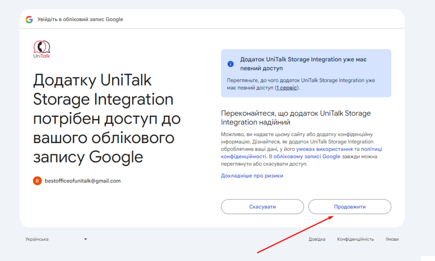Open the "1 сервіс" link
Image resolution: width=435 pixels, height=261 pixels.
click(287, 88)
